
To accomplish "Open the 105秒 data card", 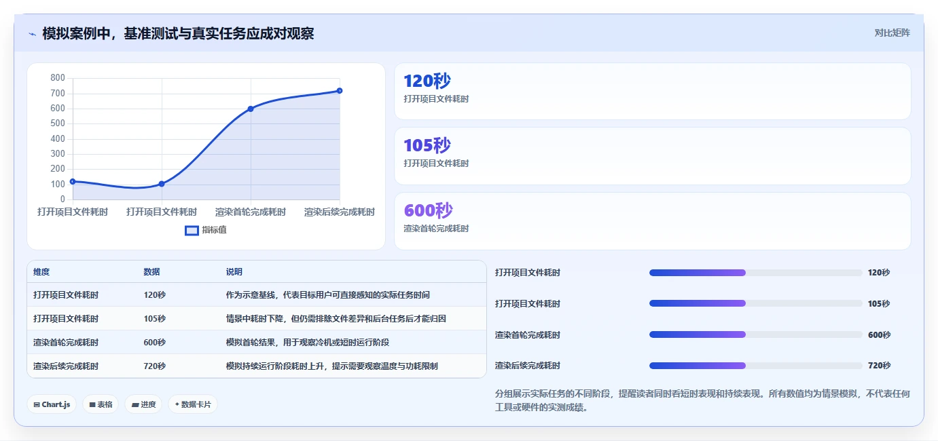I will (x=652, y=156).
